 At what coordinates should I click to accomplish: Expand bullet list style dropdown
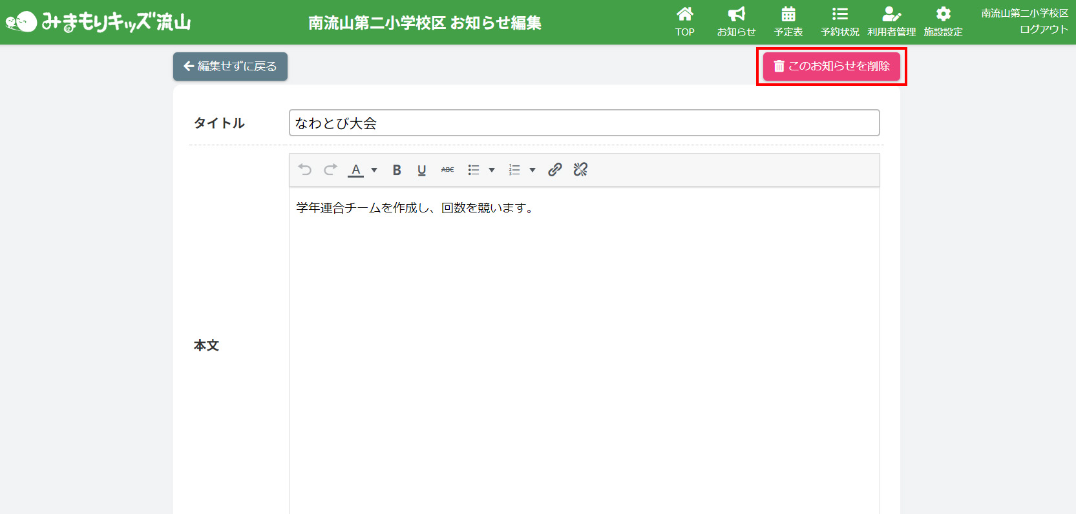(x=492, y=170)
